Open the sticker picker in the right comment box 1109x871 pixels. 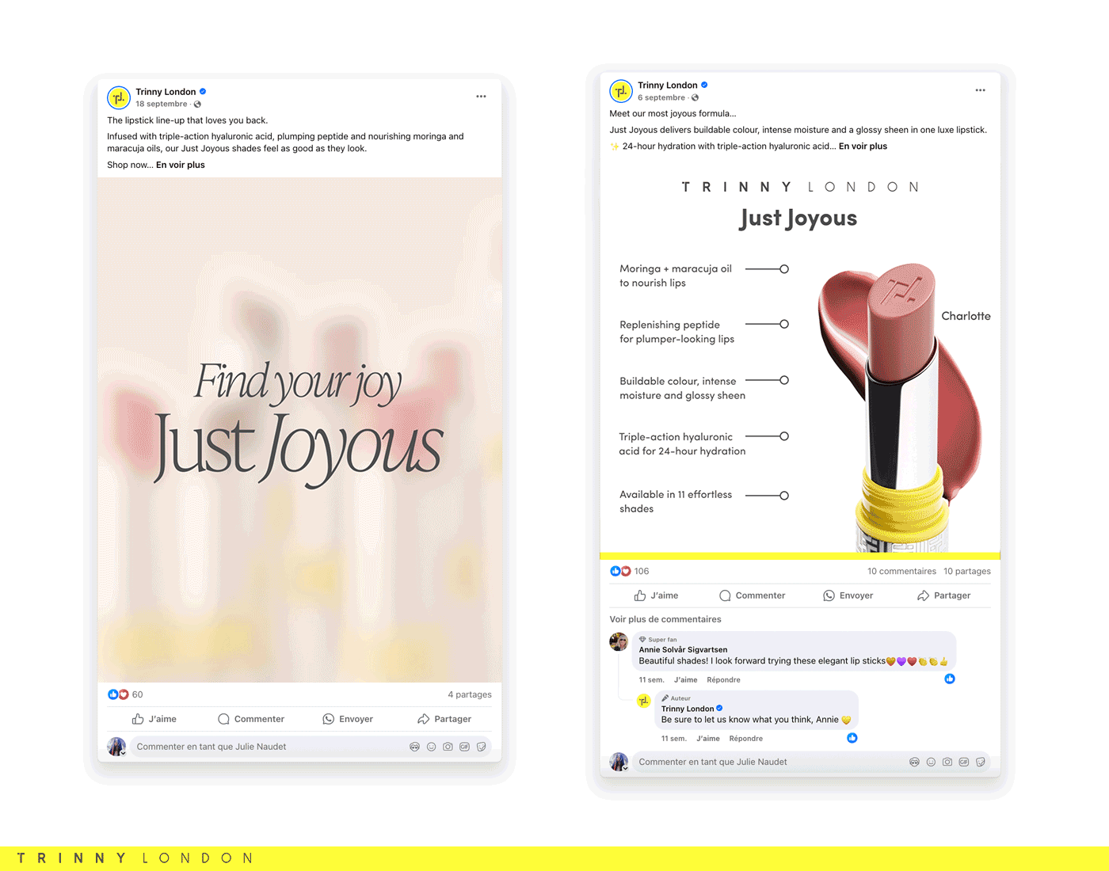(981, 762)
